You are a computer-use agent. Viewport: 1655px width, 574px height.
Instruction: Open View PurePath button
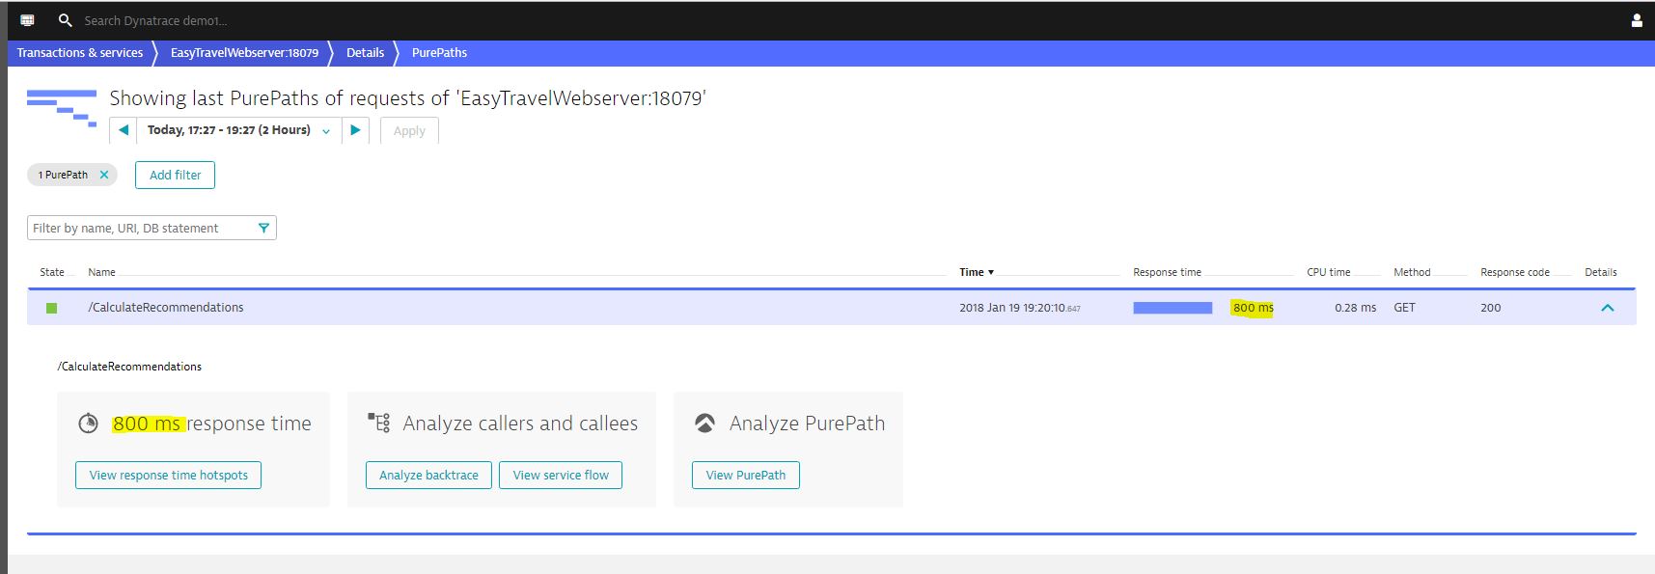pos(745,475)
